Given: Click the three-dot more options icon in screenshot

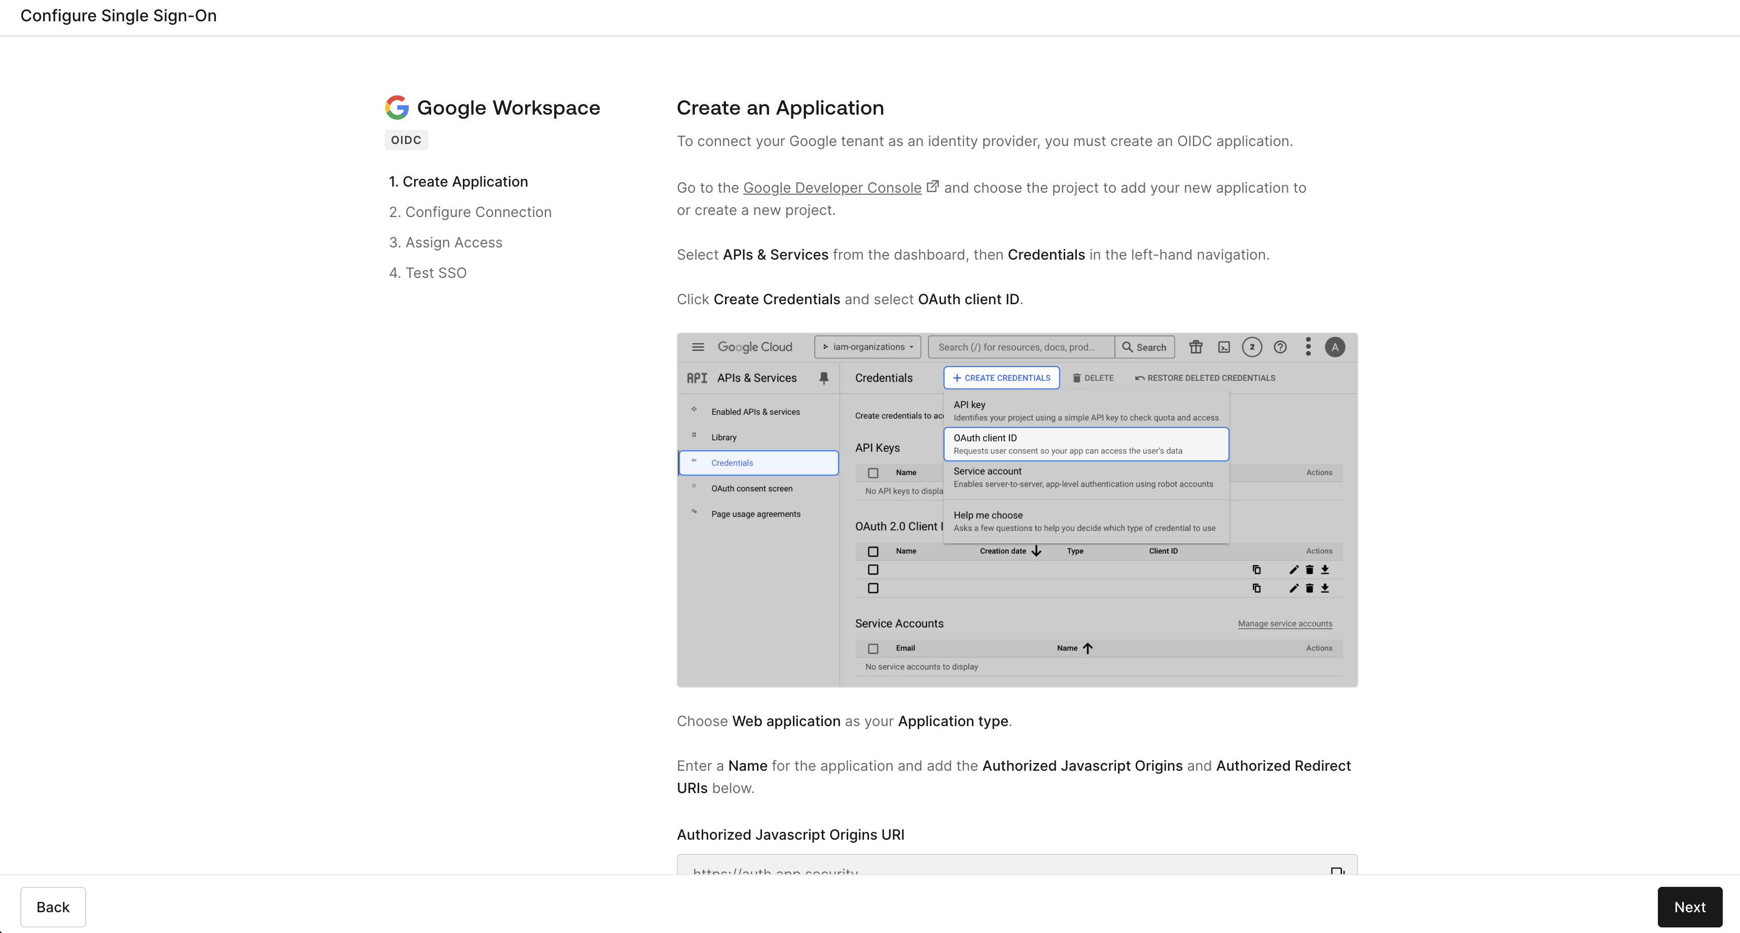Looking at the screenshot, I should (x=1309, y=347).
